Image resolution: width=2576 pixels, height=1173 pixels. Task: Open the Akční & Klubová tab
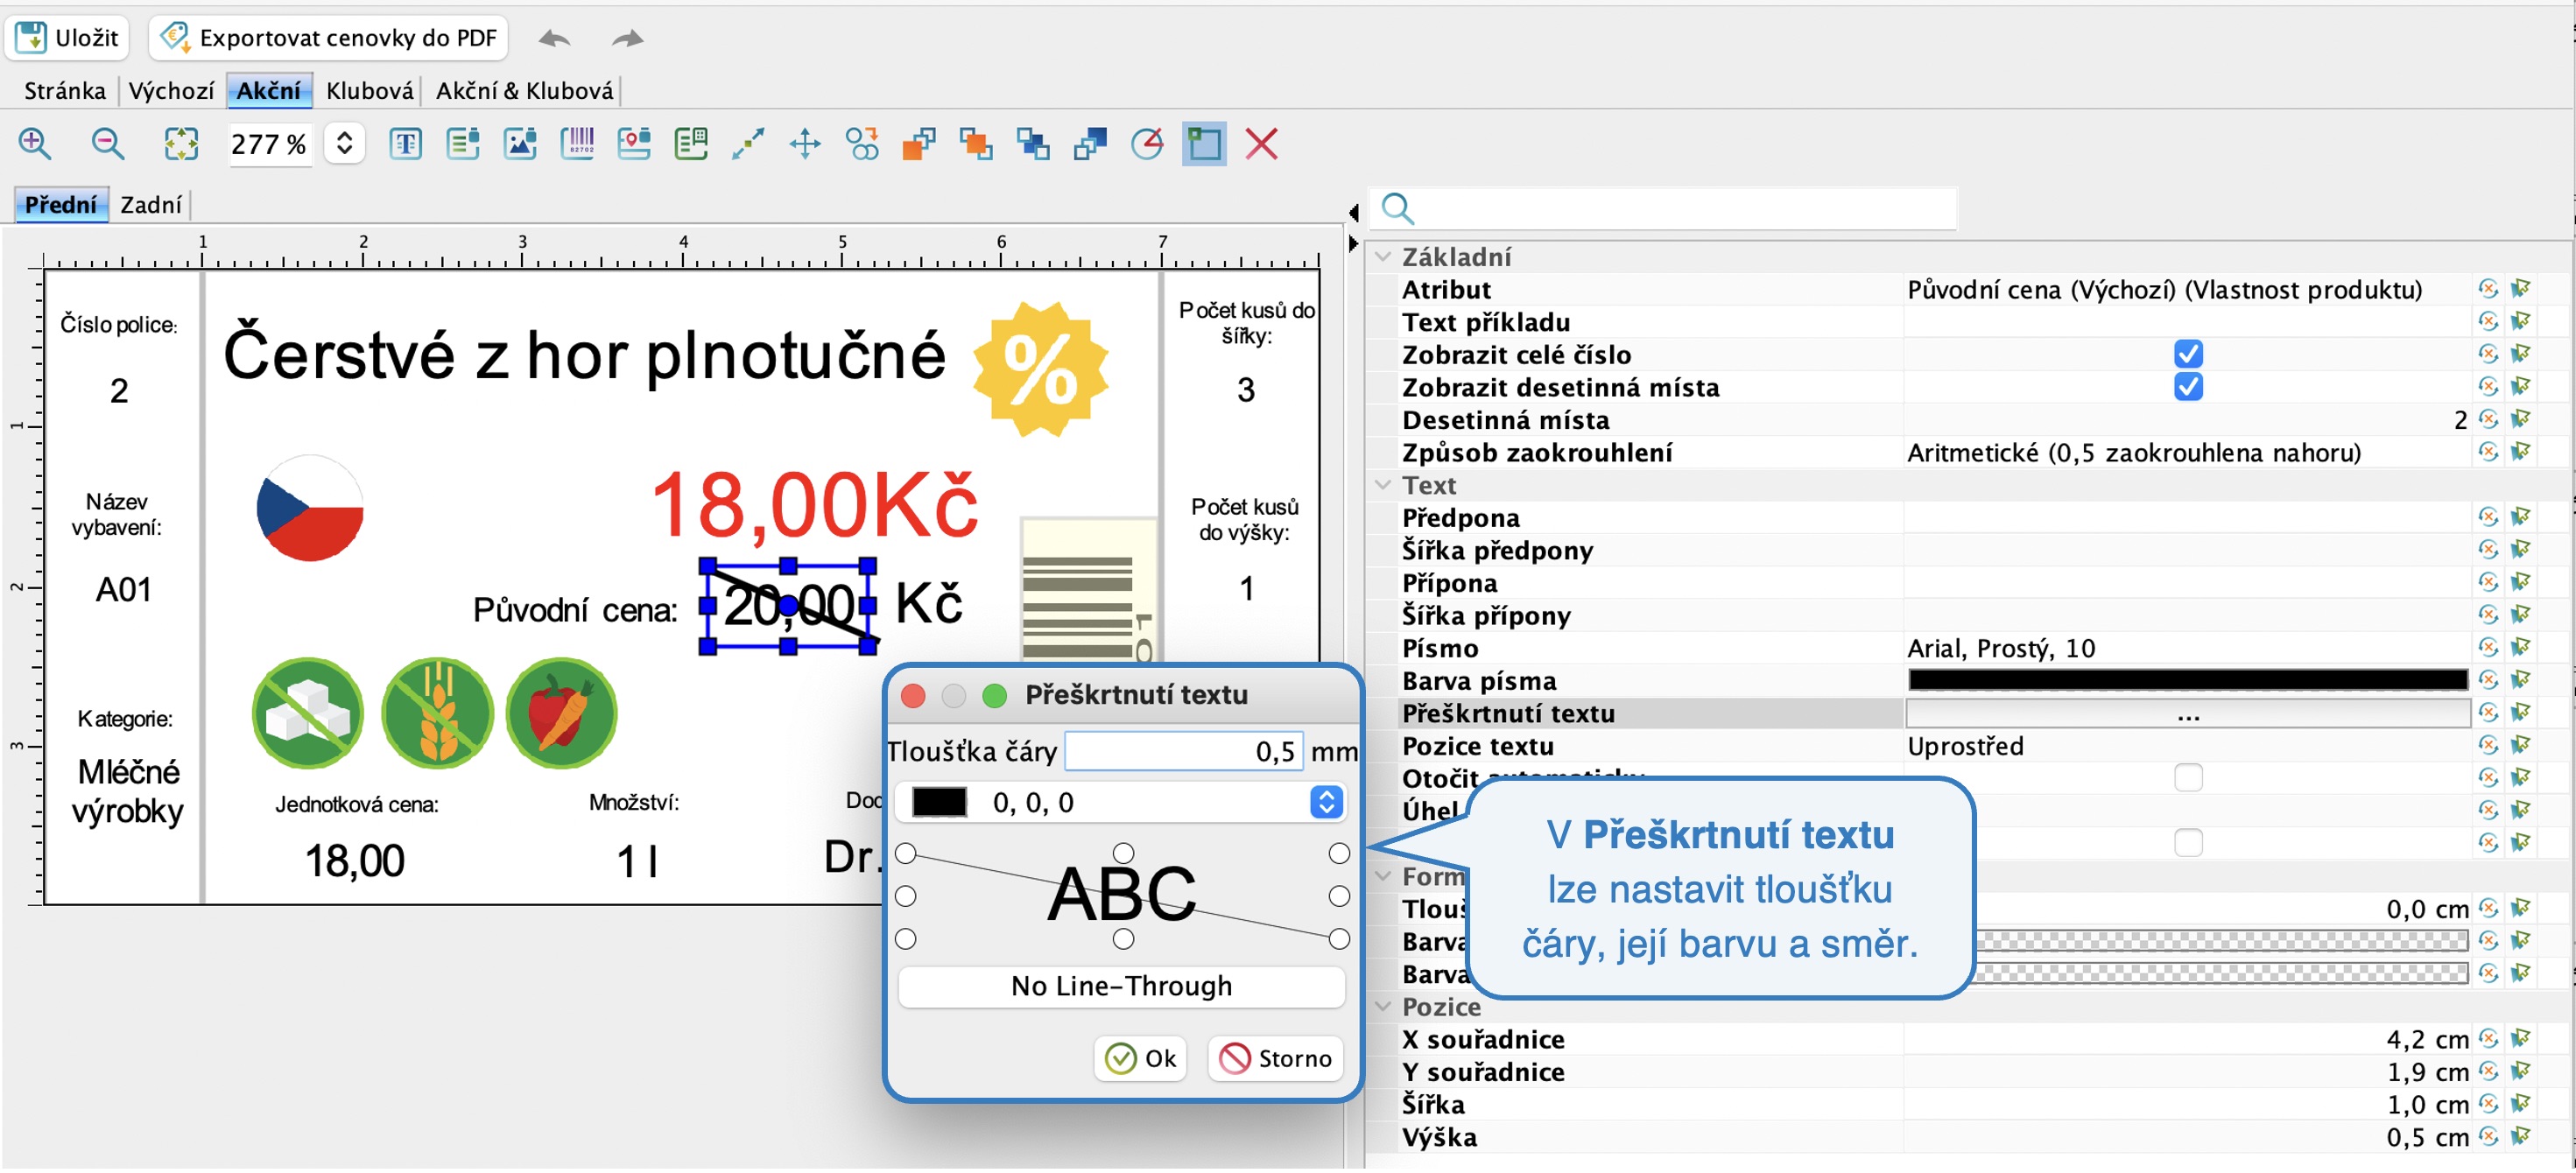tap(524, 91)
